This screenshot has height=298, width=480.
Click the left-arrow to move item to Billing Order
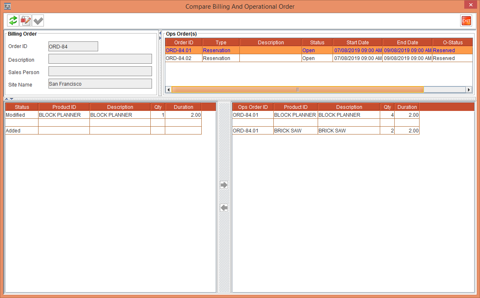tap(224, 208)
